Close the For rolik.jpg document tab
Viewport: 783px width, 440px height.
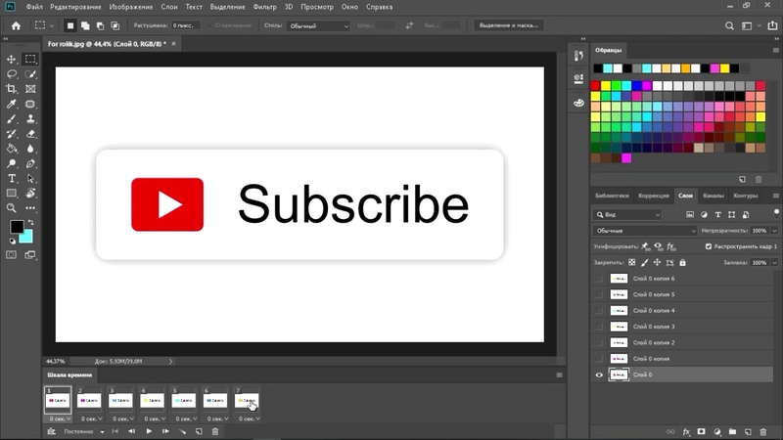coord(174,44)
